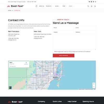
Task: Expand the Blogs menu dropdown
Action: coord(58,6)
